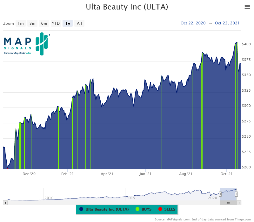Click the navigator scrollbar thumb
Viewport: 254px width, 222px height.
click(228, 203)
